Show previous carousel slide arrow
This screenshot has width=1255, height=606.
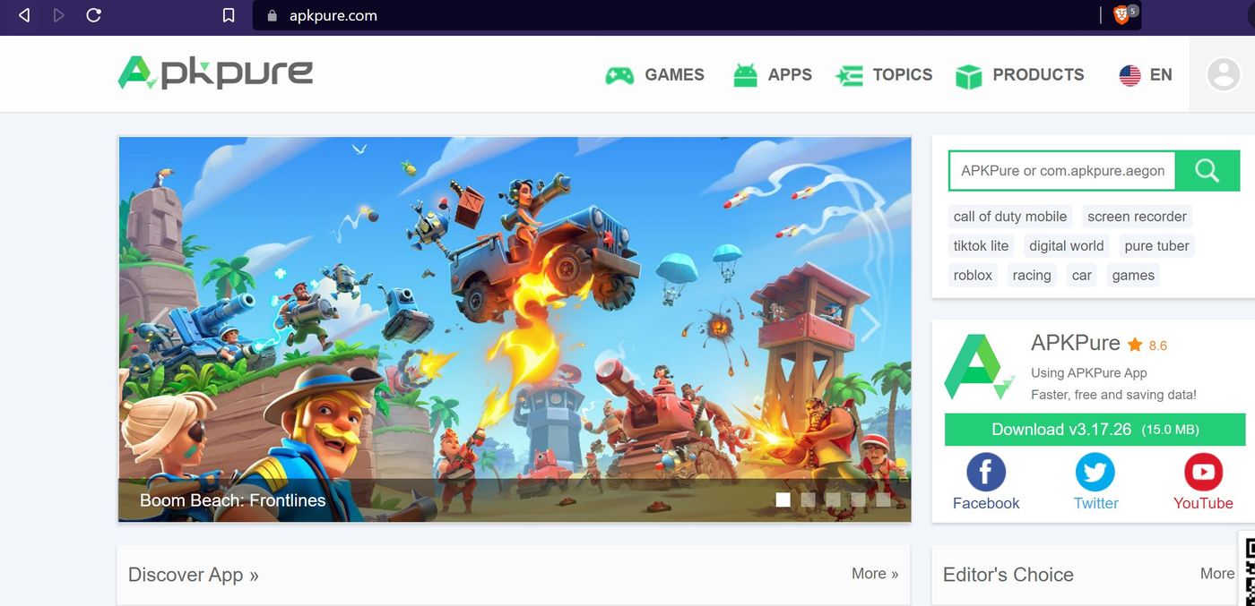coord(160,326)
